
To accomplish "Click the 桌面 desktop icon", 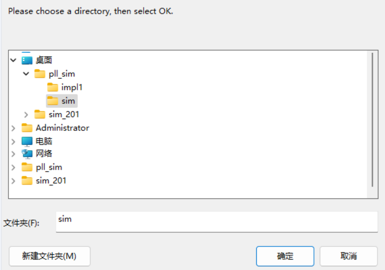I will (27, 60).
